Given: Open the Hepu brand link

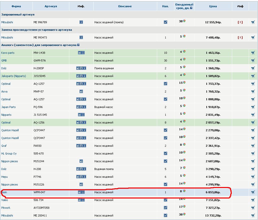Looking at the screenshot, I should [x=5, y=177].
